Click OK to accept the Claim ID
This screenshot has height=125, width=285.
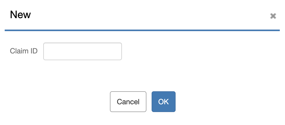pyautogui.click(x=164, y=102)
